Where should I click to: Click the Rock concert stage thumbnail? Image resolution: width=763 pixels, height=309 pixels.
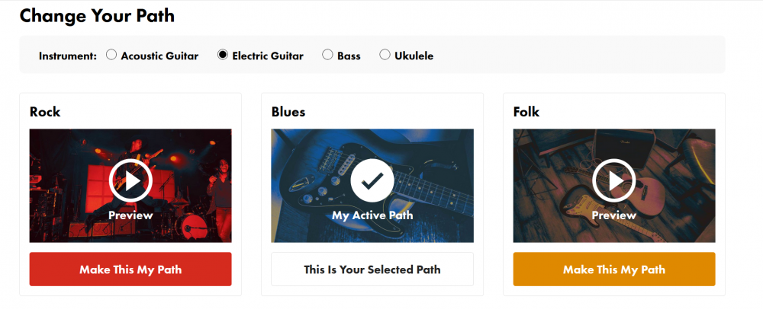tap(130, 185)
